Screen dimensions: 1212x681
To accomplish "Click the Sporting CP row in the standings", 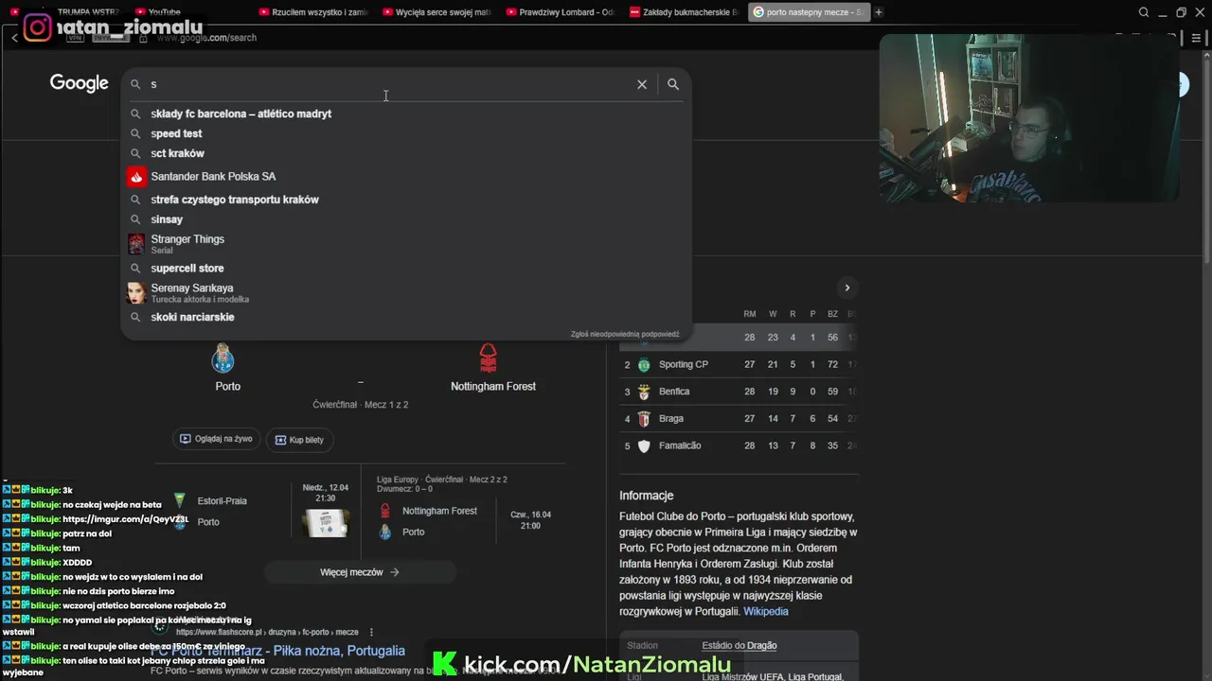I will pos(739,364).
